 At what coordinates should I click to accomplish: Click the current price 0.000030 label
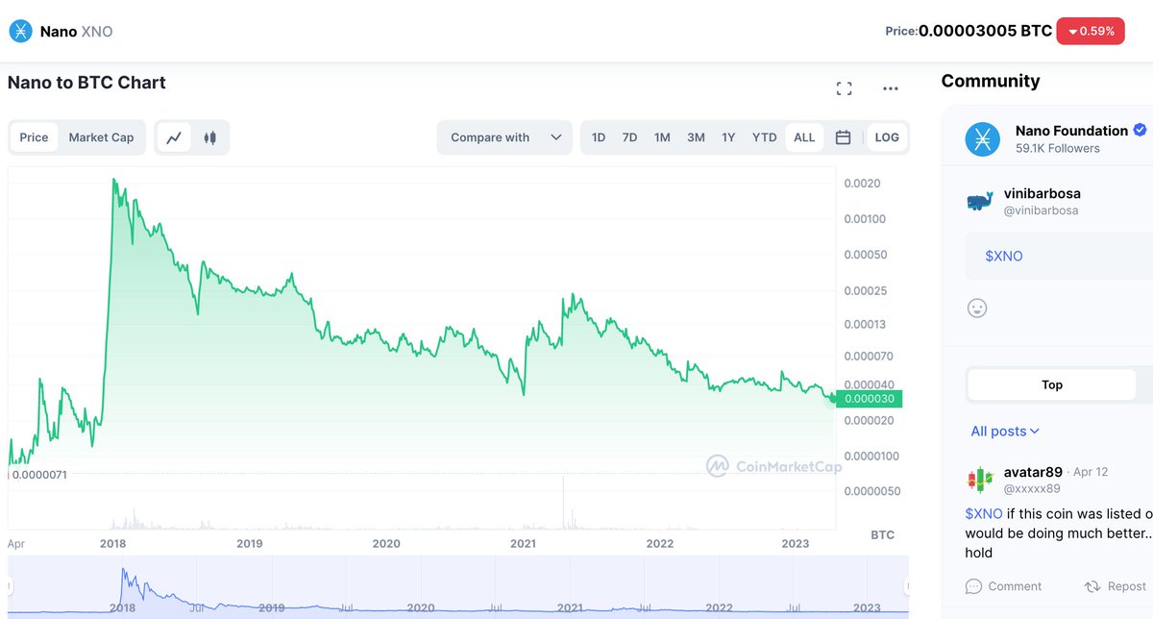869,399
